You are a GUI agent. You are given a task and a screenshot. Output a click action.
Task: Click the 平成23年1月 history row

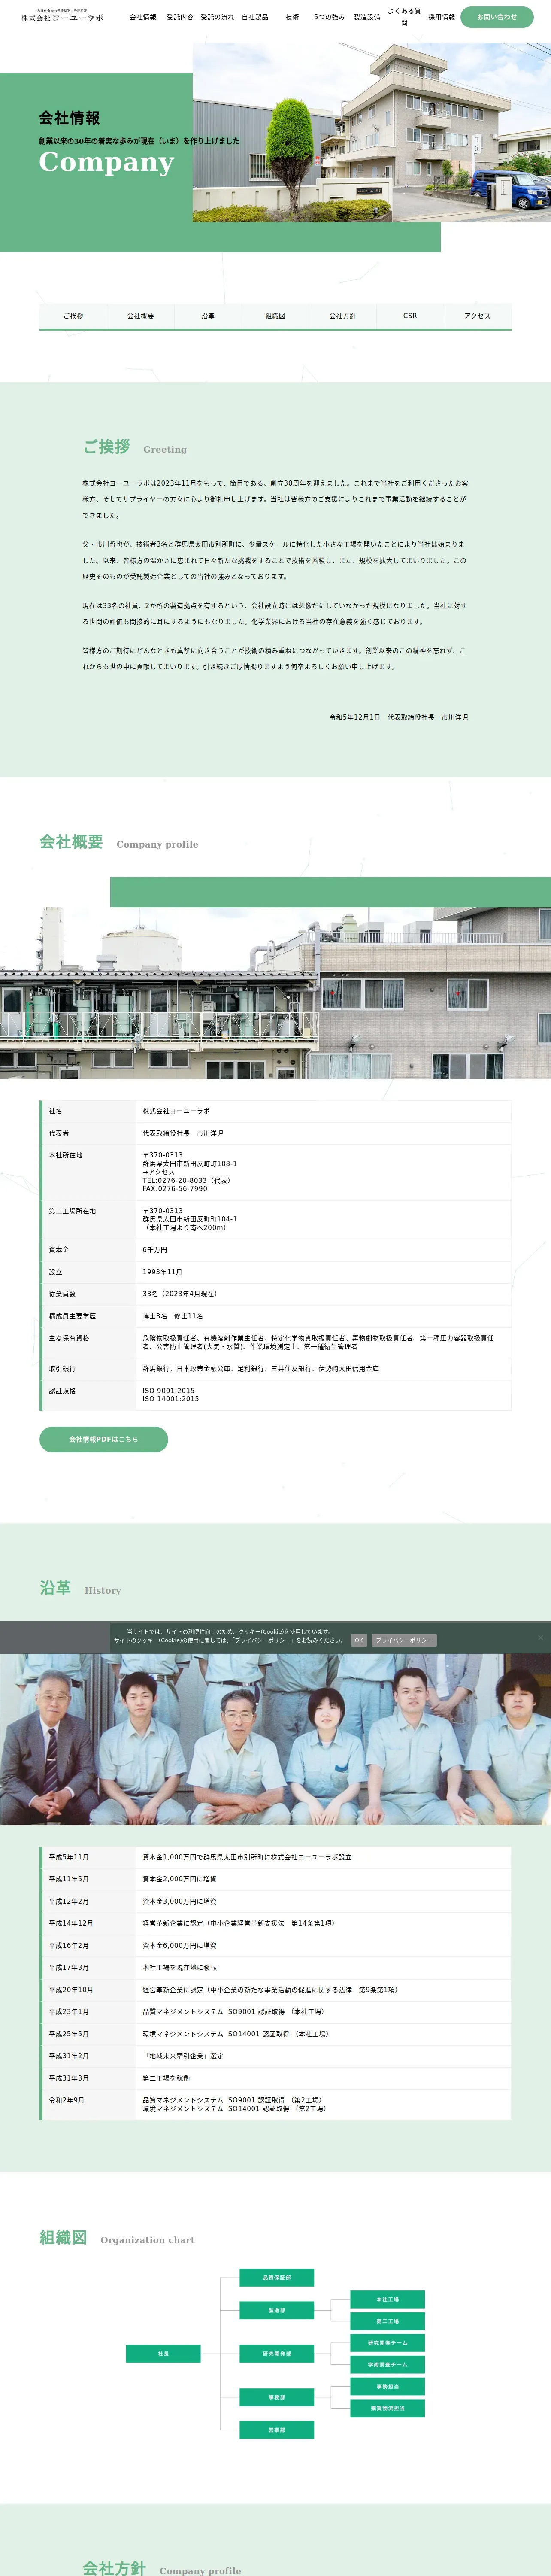click(275, 2011)
